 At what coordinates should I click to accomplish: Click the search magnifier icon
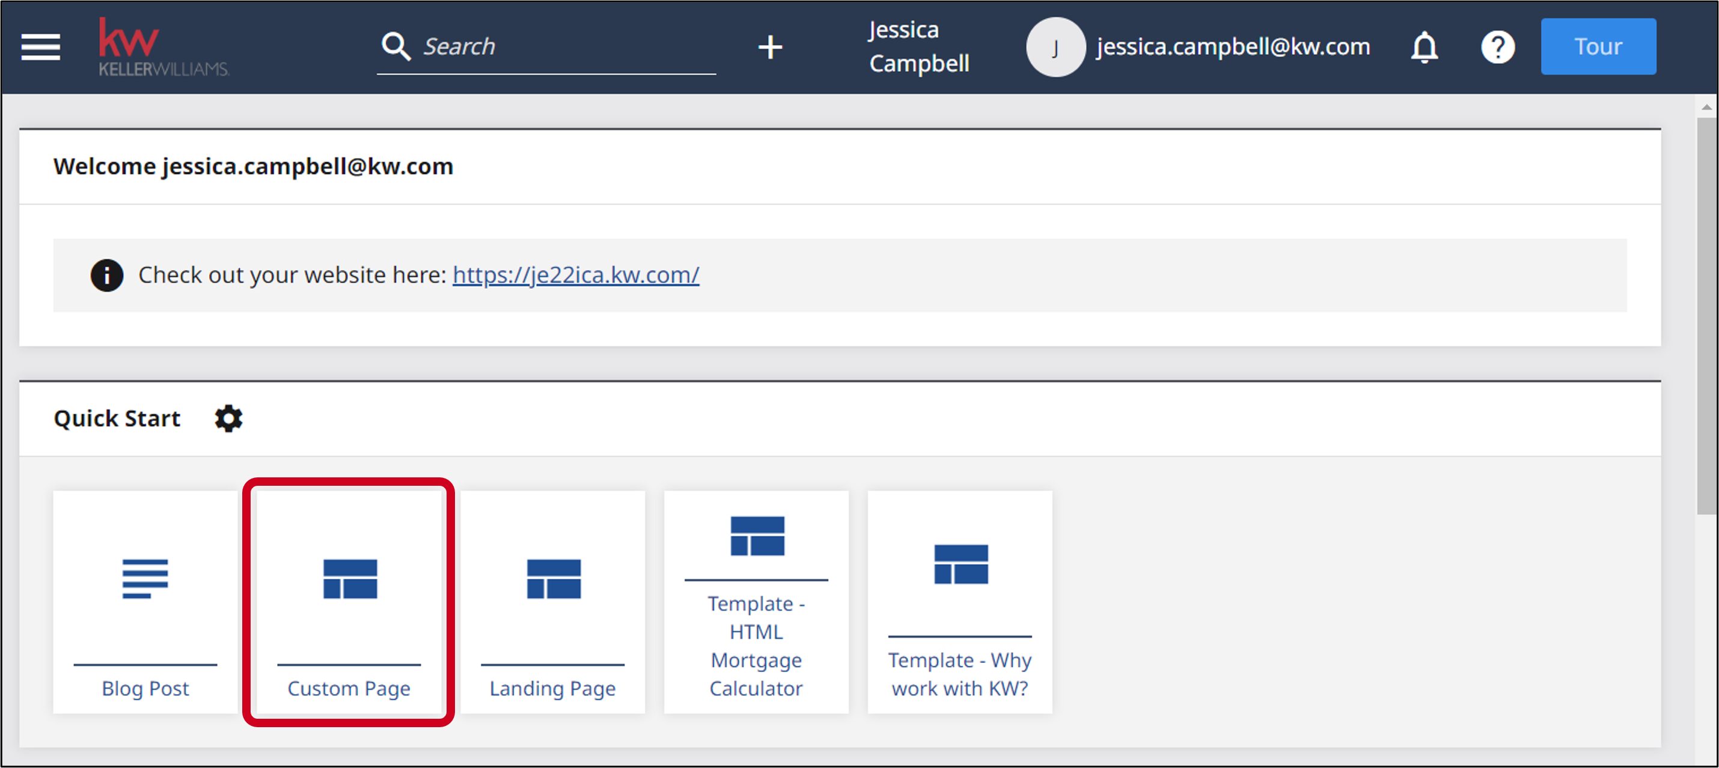tap(395, 47)
